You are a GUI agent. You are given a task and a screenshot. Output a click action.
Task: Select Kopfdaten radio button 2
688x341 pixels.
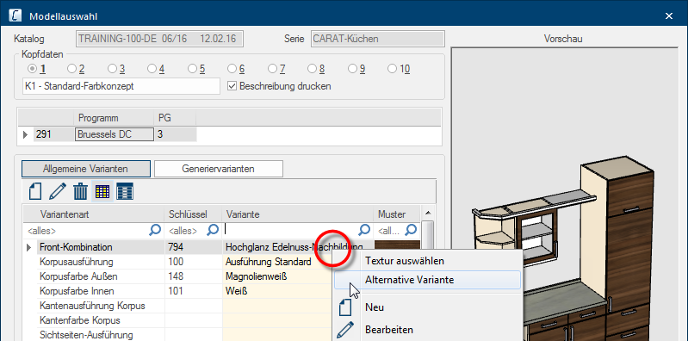(x=71, y=69)
